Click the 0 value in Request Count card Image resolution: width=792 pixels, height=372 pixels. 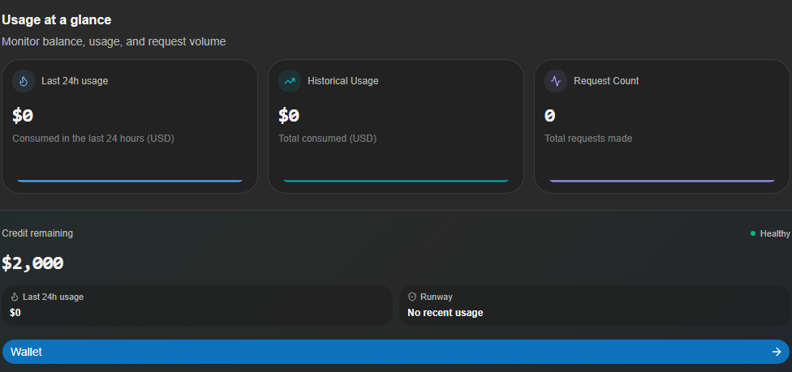[549, 116]
